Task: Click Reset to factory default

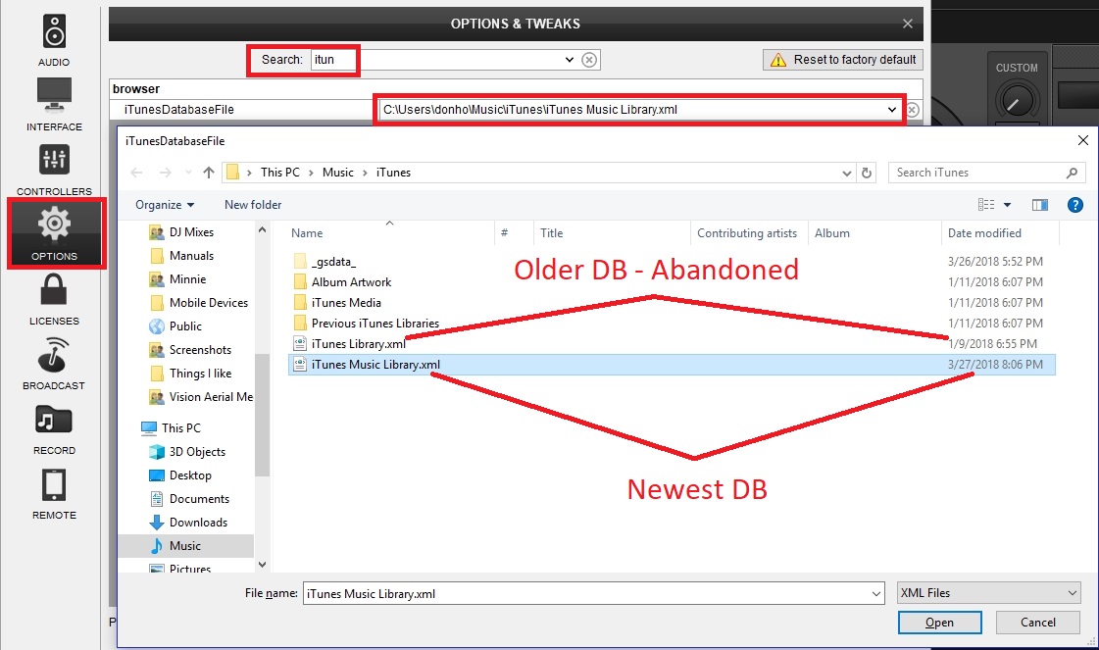Action: tap(842, 60)
